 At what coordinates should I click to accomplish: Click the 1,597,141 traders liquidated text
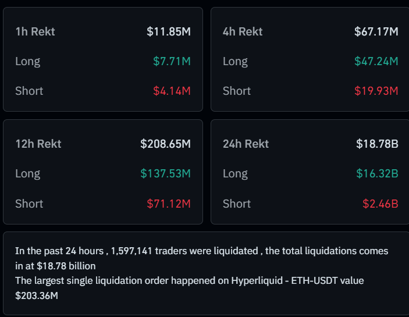click(x=136, y=251)
